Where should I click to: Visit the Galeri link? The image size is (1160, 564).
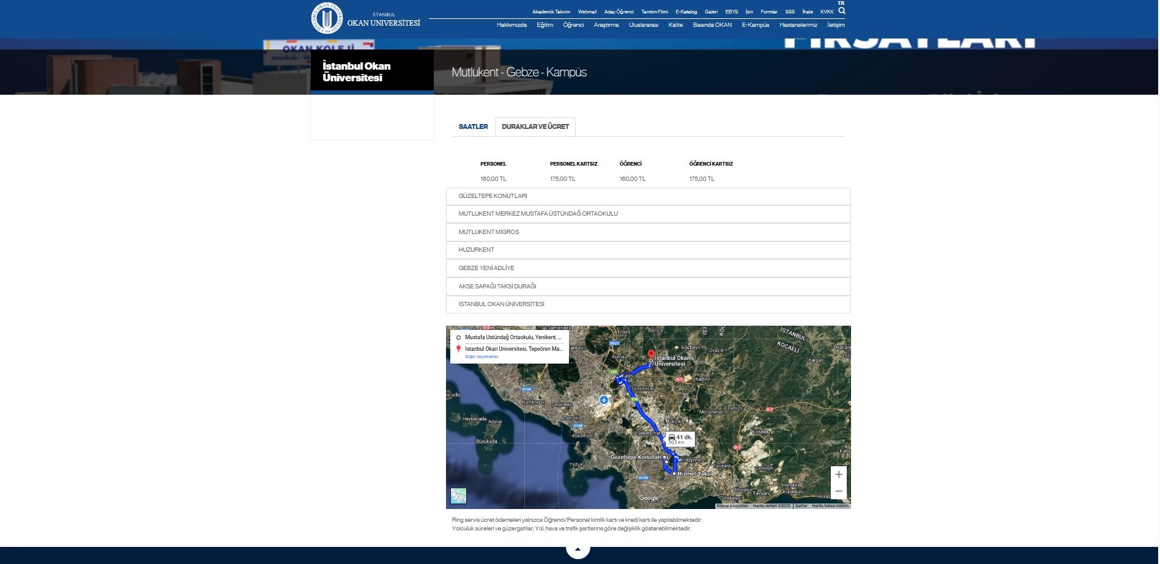[711, 12]
